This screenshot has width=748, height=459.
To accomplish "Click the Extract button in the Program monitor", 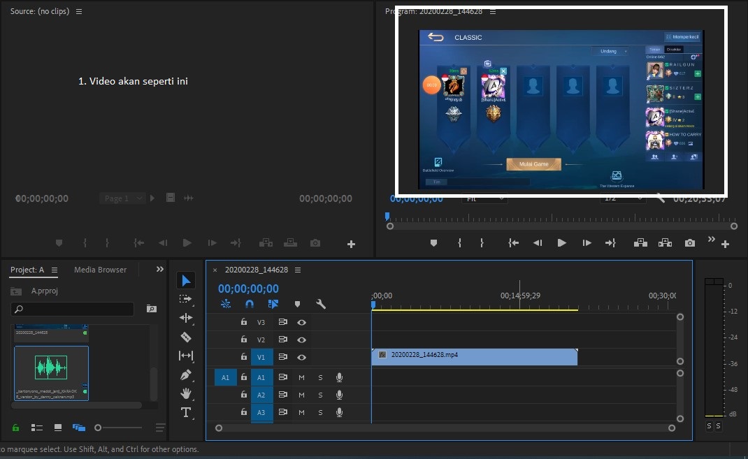I will (x=665, y=243).
